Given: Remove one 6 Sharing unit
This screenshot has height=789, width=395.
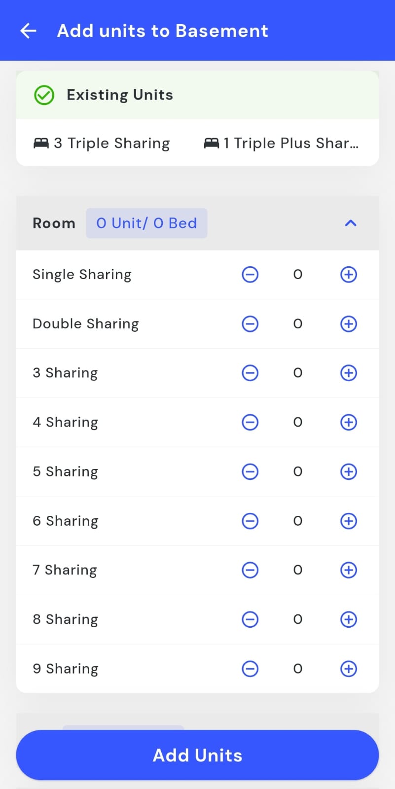Looking at the screenshot, I should click(x=250, y=521).
